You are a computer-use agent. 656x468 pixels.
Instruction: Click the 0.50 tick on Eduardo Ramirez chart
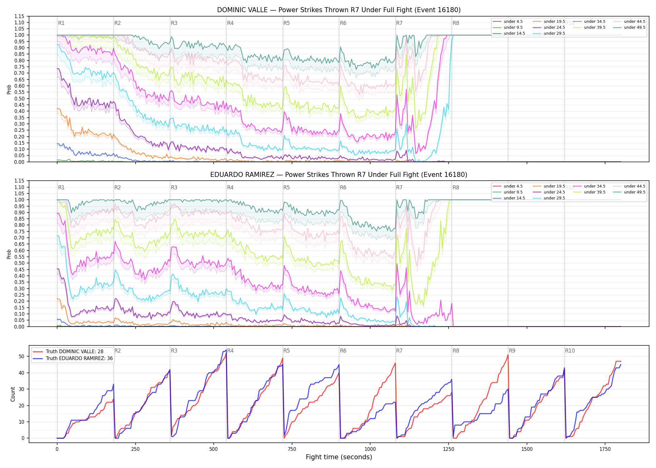[19, 263]
